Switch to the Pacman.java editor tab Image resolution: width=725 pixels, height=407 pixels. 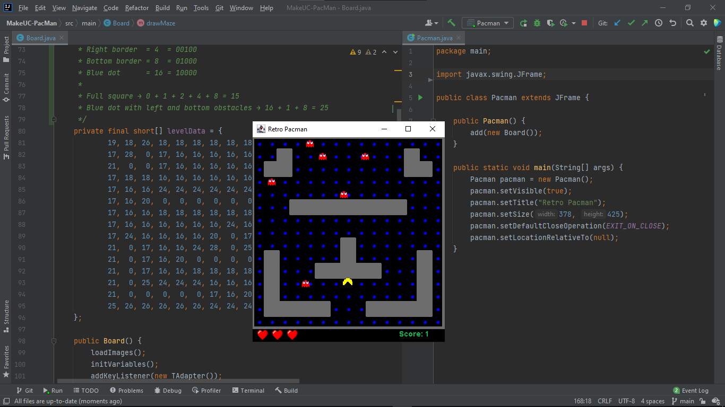point(434,38)
